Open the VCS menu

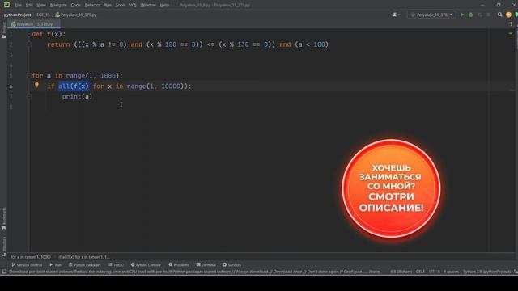(133, 5)
